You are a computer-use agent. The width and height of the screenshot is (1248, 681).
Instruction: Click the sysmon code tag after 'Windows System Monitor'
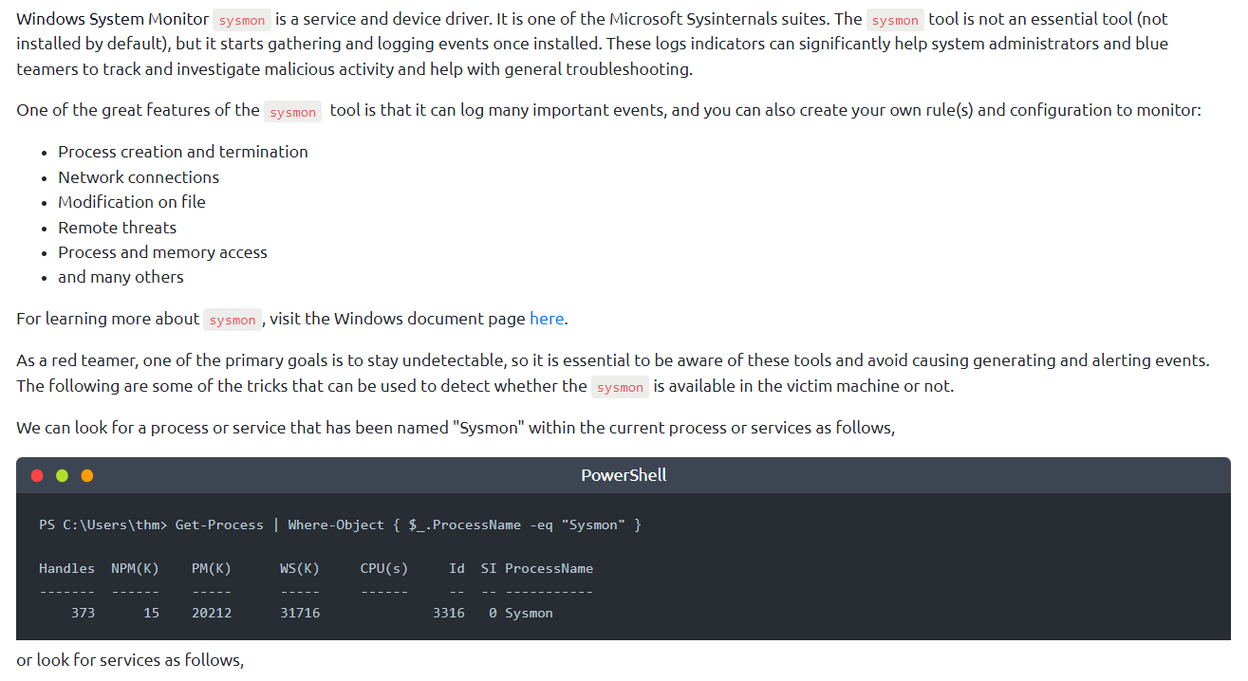click(241, 20)
